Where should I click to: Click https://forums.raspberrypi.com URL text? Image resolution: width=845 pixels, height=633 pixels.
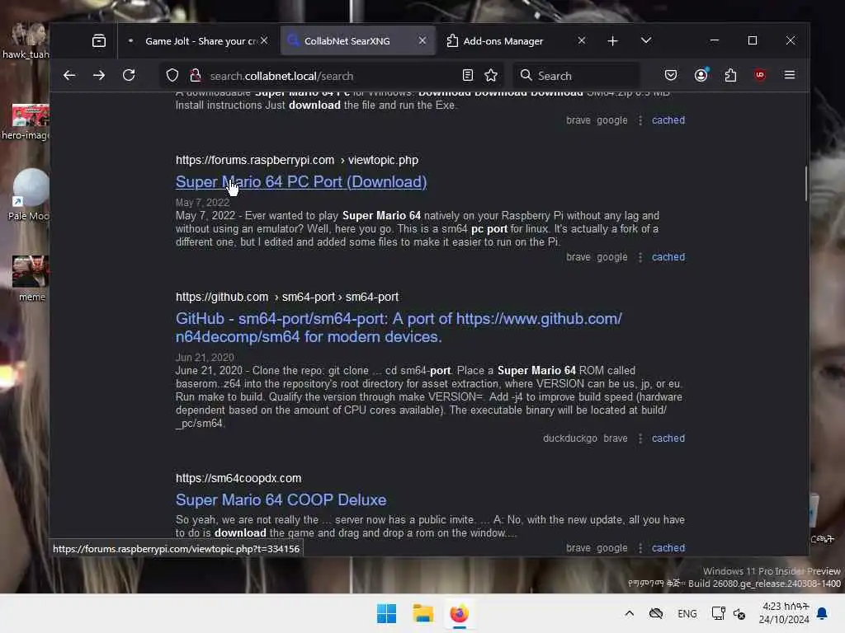[x=255, y=161]
